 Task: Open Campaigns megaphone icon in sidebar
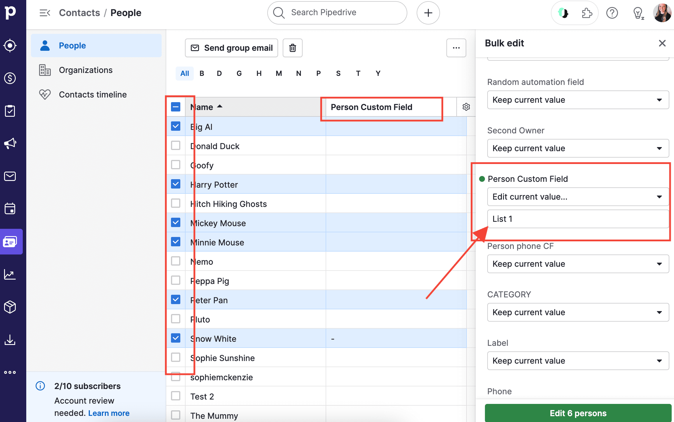[10, 144]
